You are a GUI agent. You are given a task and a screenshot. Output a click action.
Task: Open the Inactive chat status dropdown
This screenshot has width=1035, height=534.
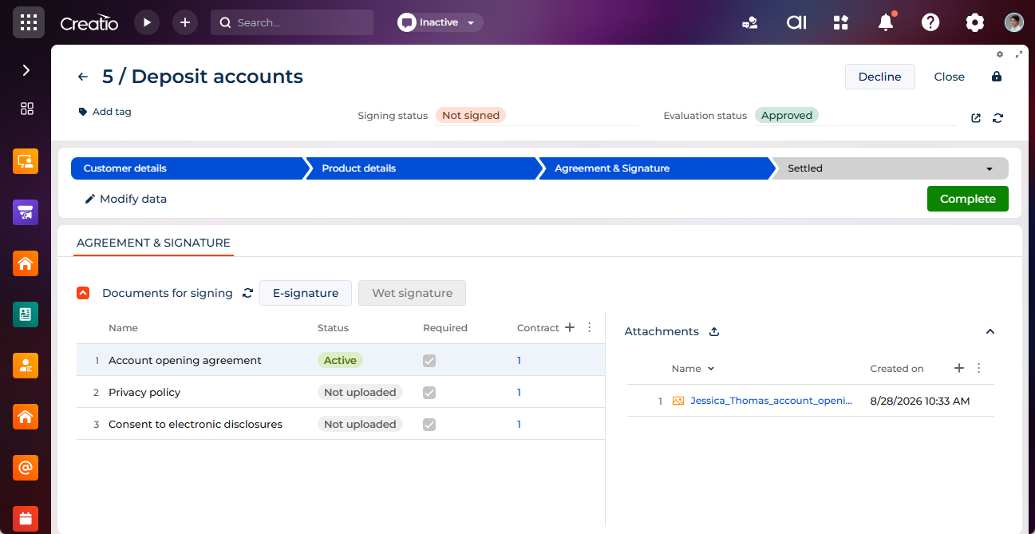(440, 22)
